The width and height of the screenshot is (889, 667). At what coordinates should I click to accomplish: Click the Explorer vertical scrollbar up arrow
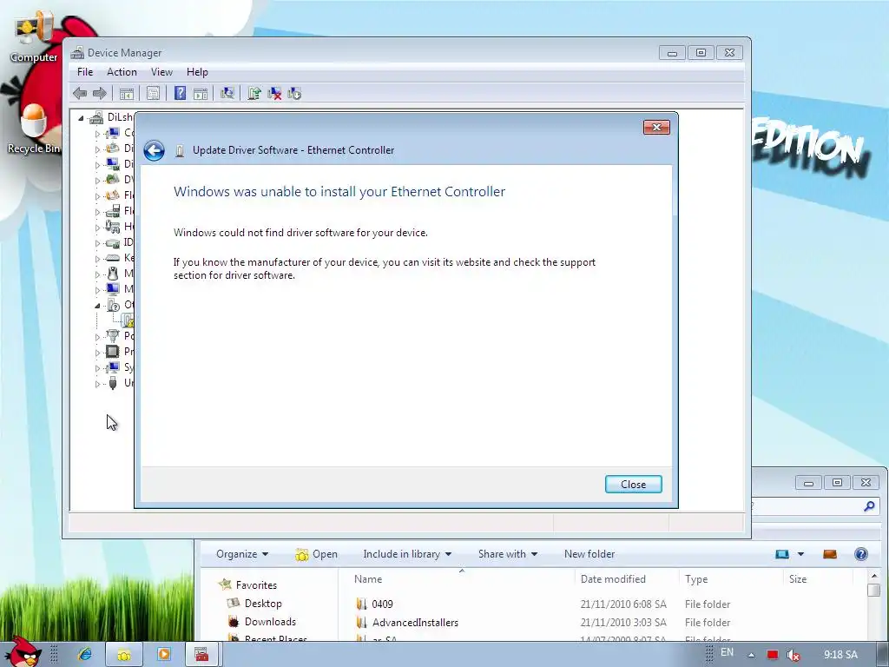pyautogui.click(x=873, y=577)
